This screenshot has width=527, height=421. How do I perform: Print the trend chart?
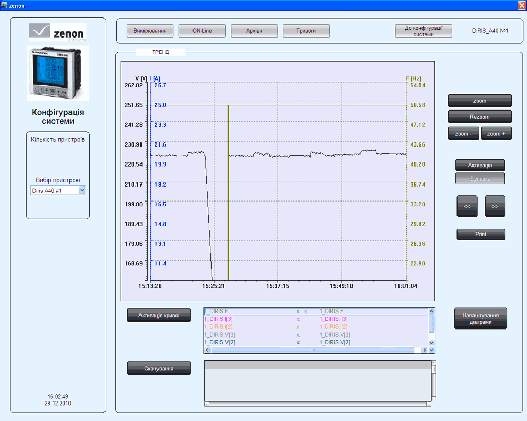click(481, 234)
